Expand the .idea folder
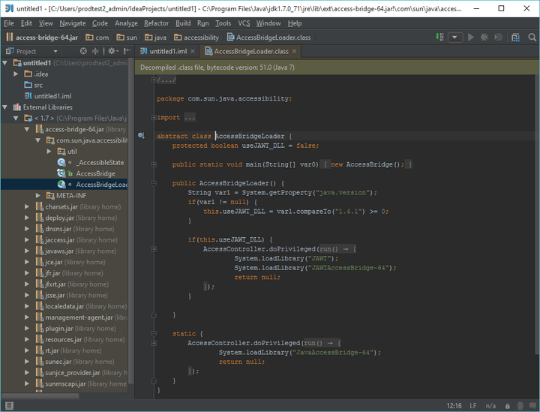 coord(16,74)
